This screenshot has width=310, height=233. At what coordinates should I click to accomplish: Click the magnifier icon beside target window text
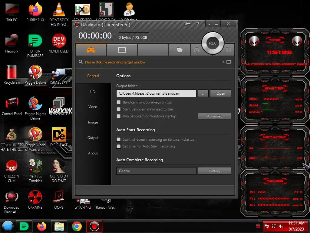pos(81,62)
